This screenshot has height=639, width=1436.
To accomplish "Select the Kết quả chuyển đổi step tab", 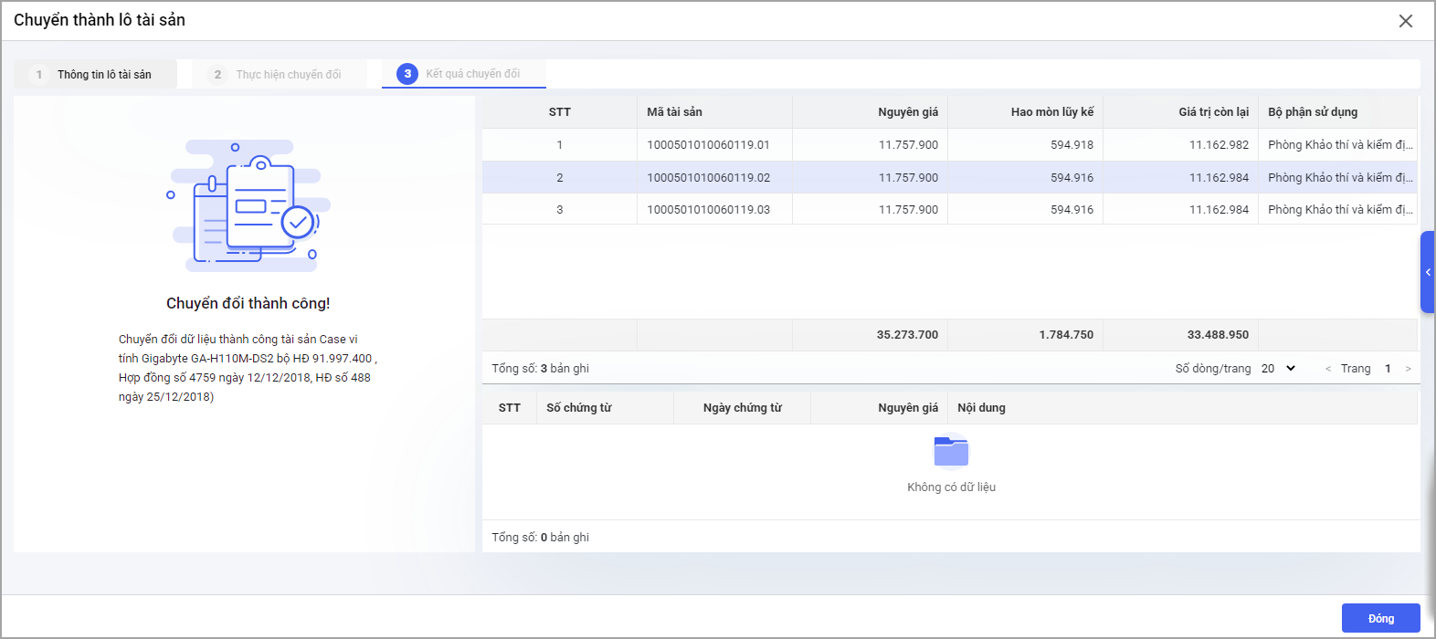I will coord(463,74).
